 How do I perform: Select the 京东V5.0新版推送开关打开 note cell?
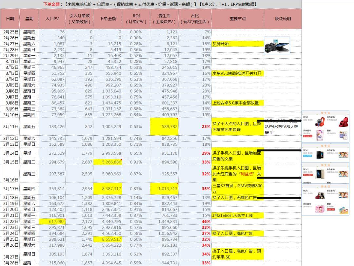click(x=238, y=73)
